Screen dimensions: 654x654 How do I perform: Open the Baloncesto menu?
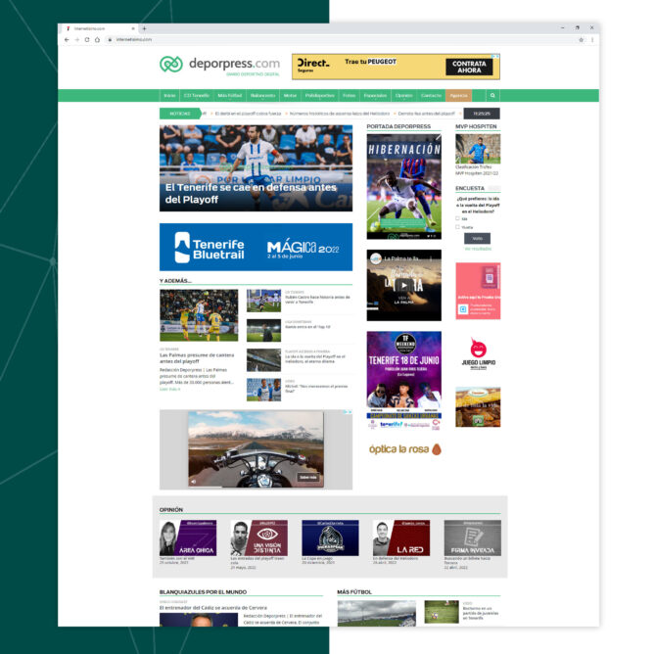coord(262,96)
